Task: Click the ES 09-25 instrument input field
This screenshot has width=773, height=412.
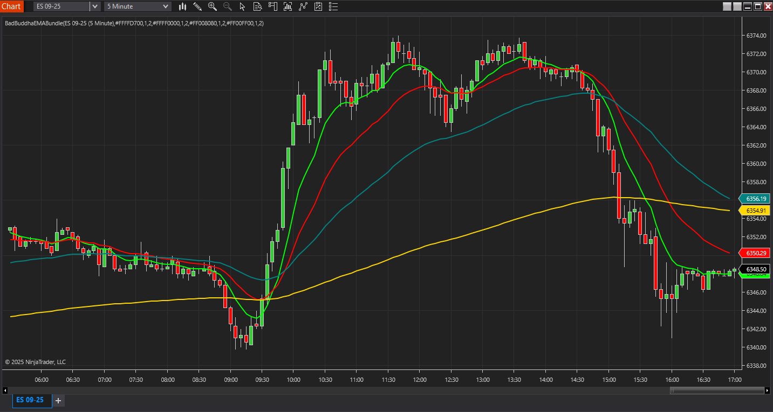Action: tap(61, 6)
